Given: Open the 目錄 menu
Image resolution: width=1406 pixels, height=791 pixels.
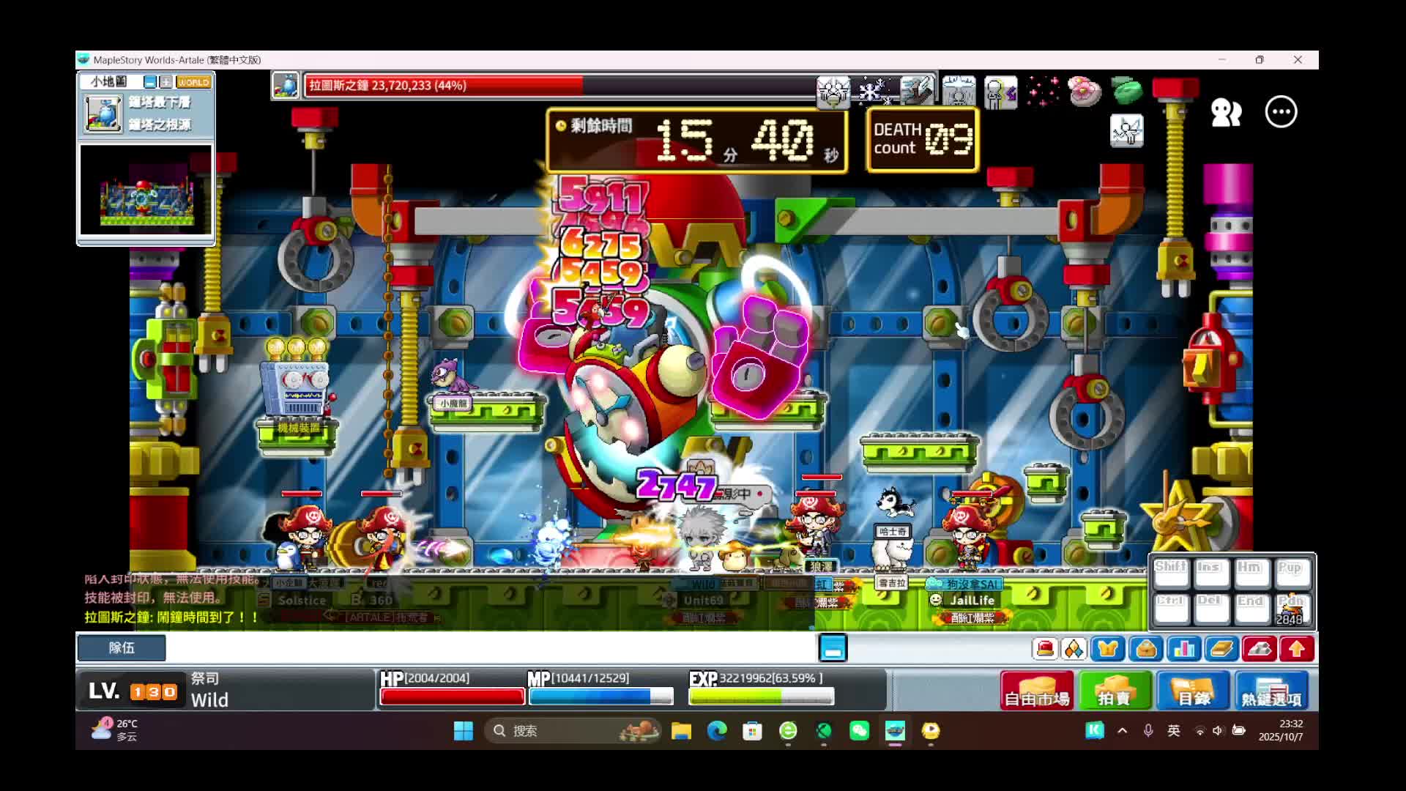Looking at the screenshot, I should coord(1193,691).
